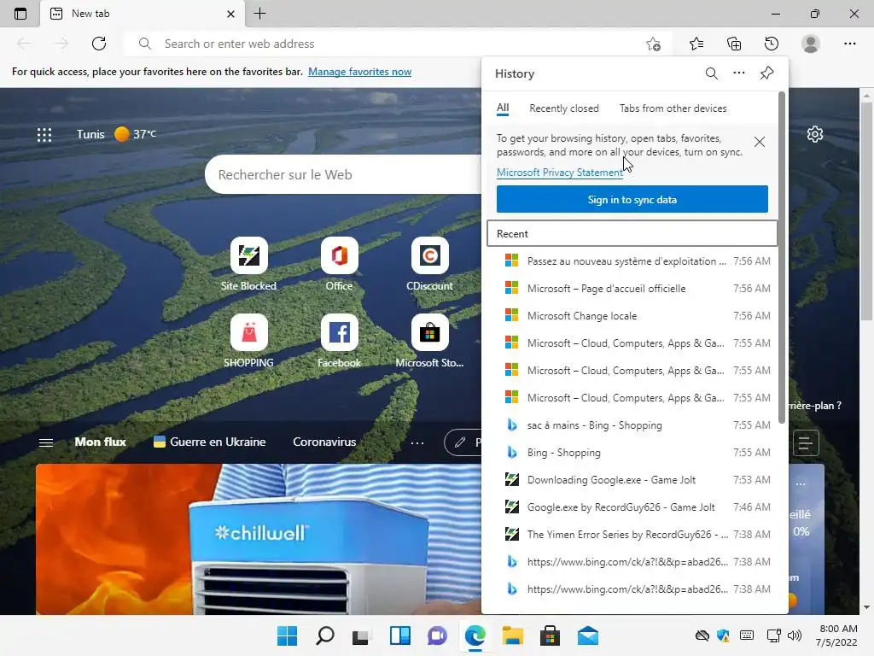Open Microsoft Change locale history entry

(632, 316)
